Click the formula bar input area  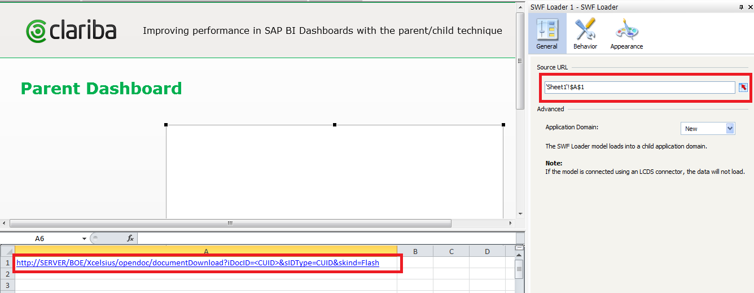(327, 238)
